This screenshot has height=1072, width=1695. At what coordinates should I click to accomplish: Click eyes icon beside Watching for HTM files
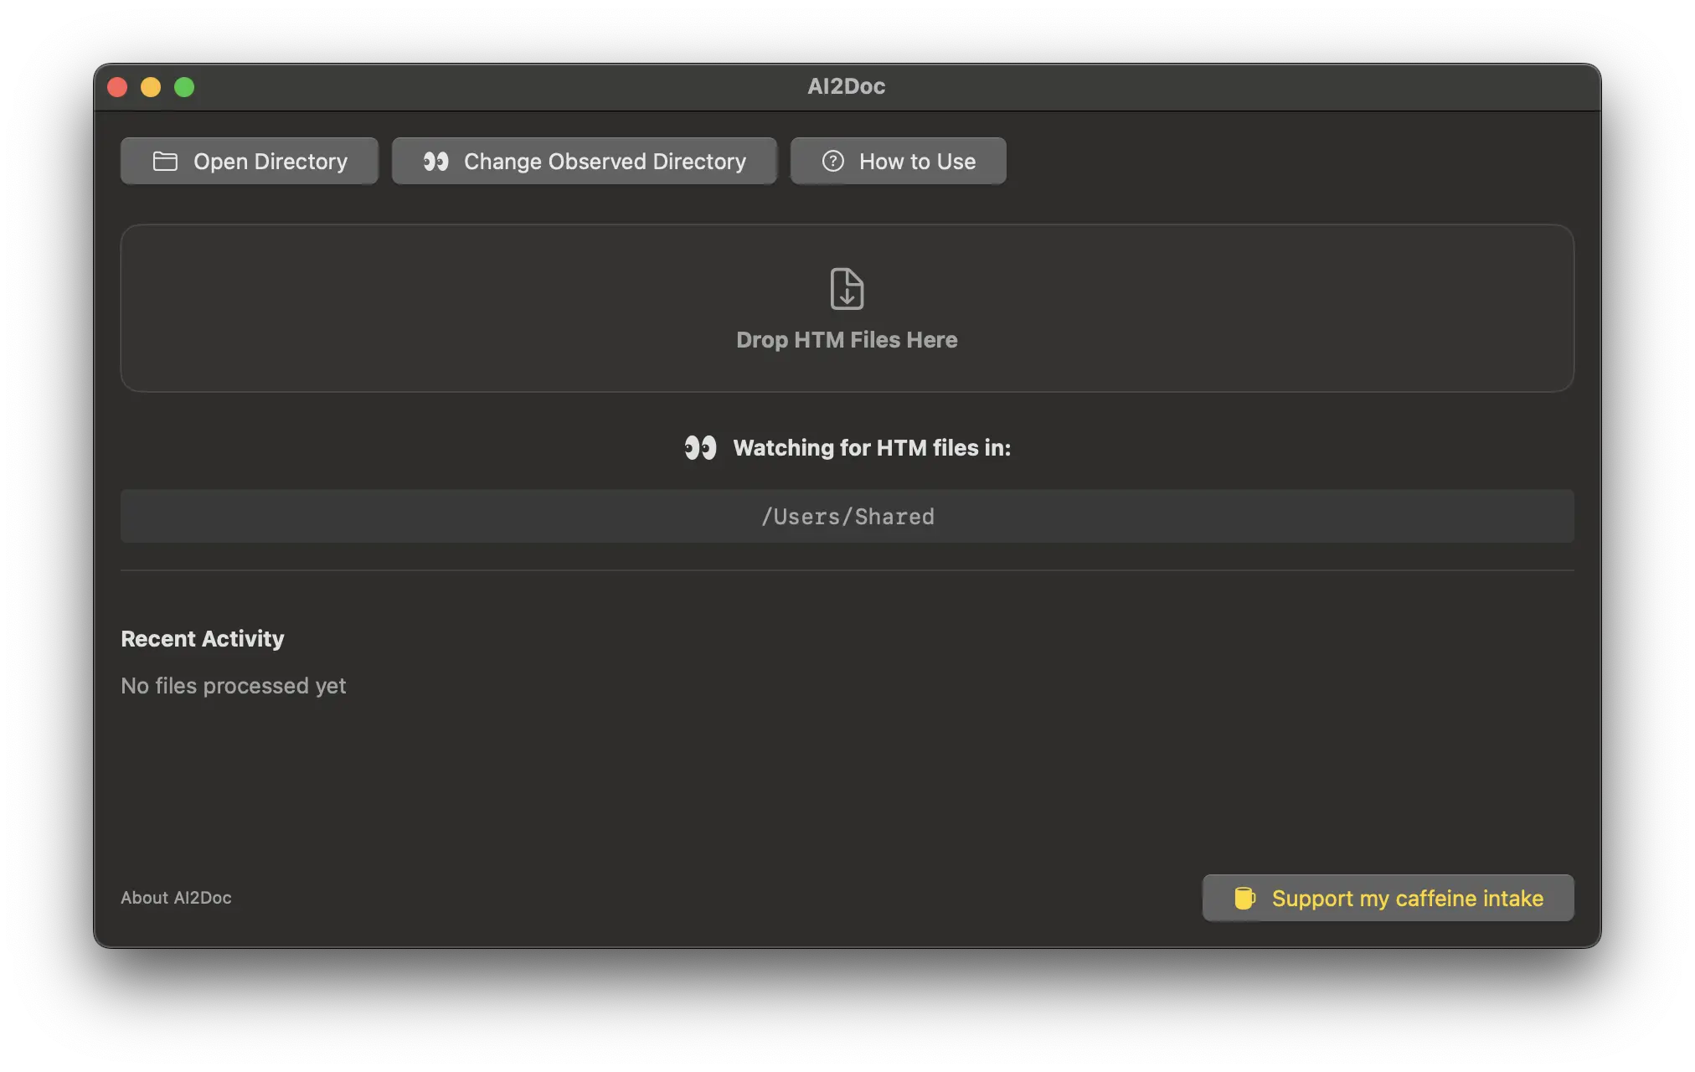(700, 448)
